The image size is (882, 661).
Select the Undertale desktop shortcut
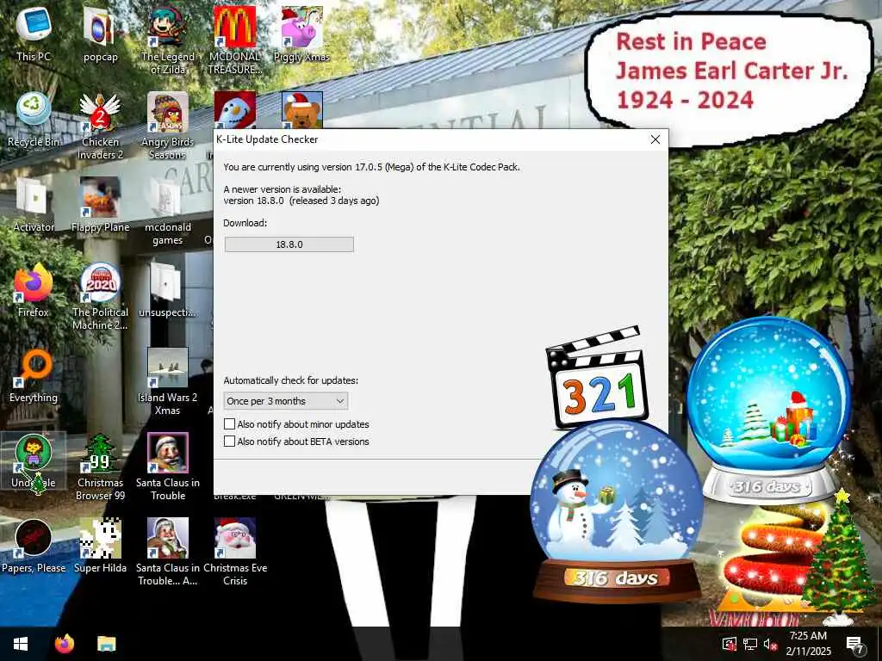[34, 461]
